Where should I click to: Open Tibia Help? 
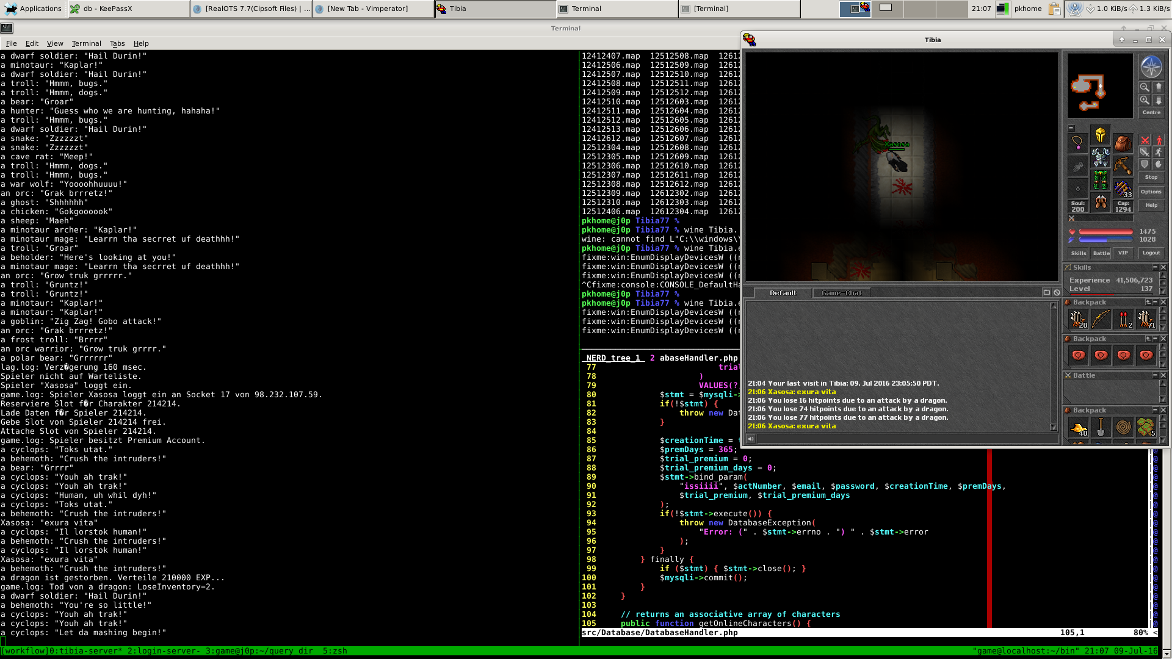pos(1151,206)
